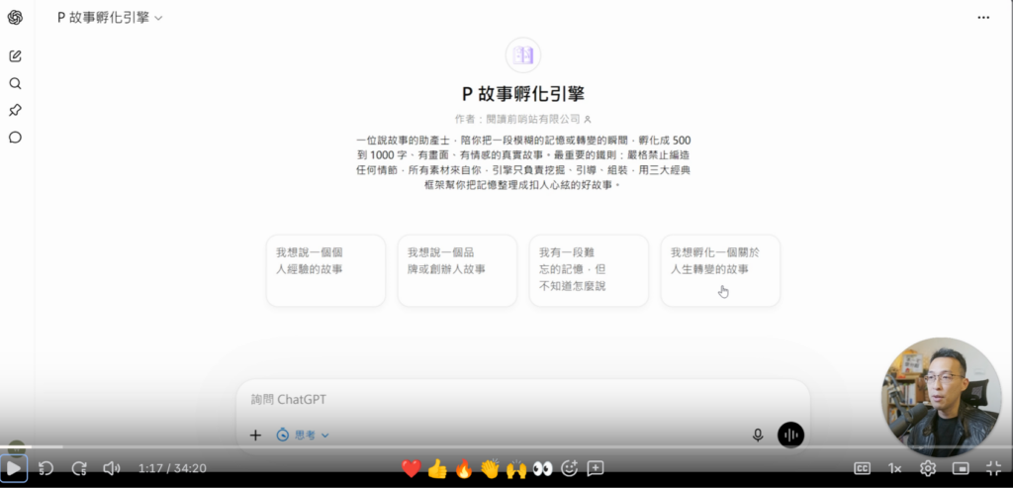Play the video with the play button
The image size is (1013, 488).
point(14,468)
